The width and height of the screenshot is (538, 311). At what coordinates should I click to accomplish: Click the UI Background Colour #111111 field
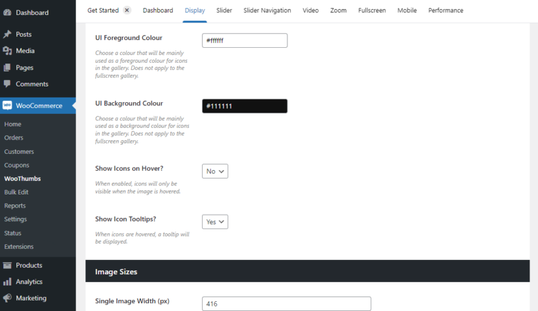[245, 106]
